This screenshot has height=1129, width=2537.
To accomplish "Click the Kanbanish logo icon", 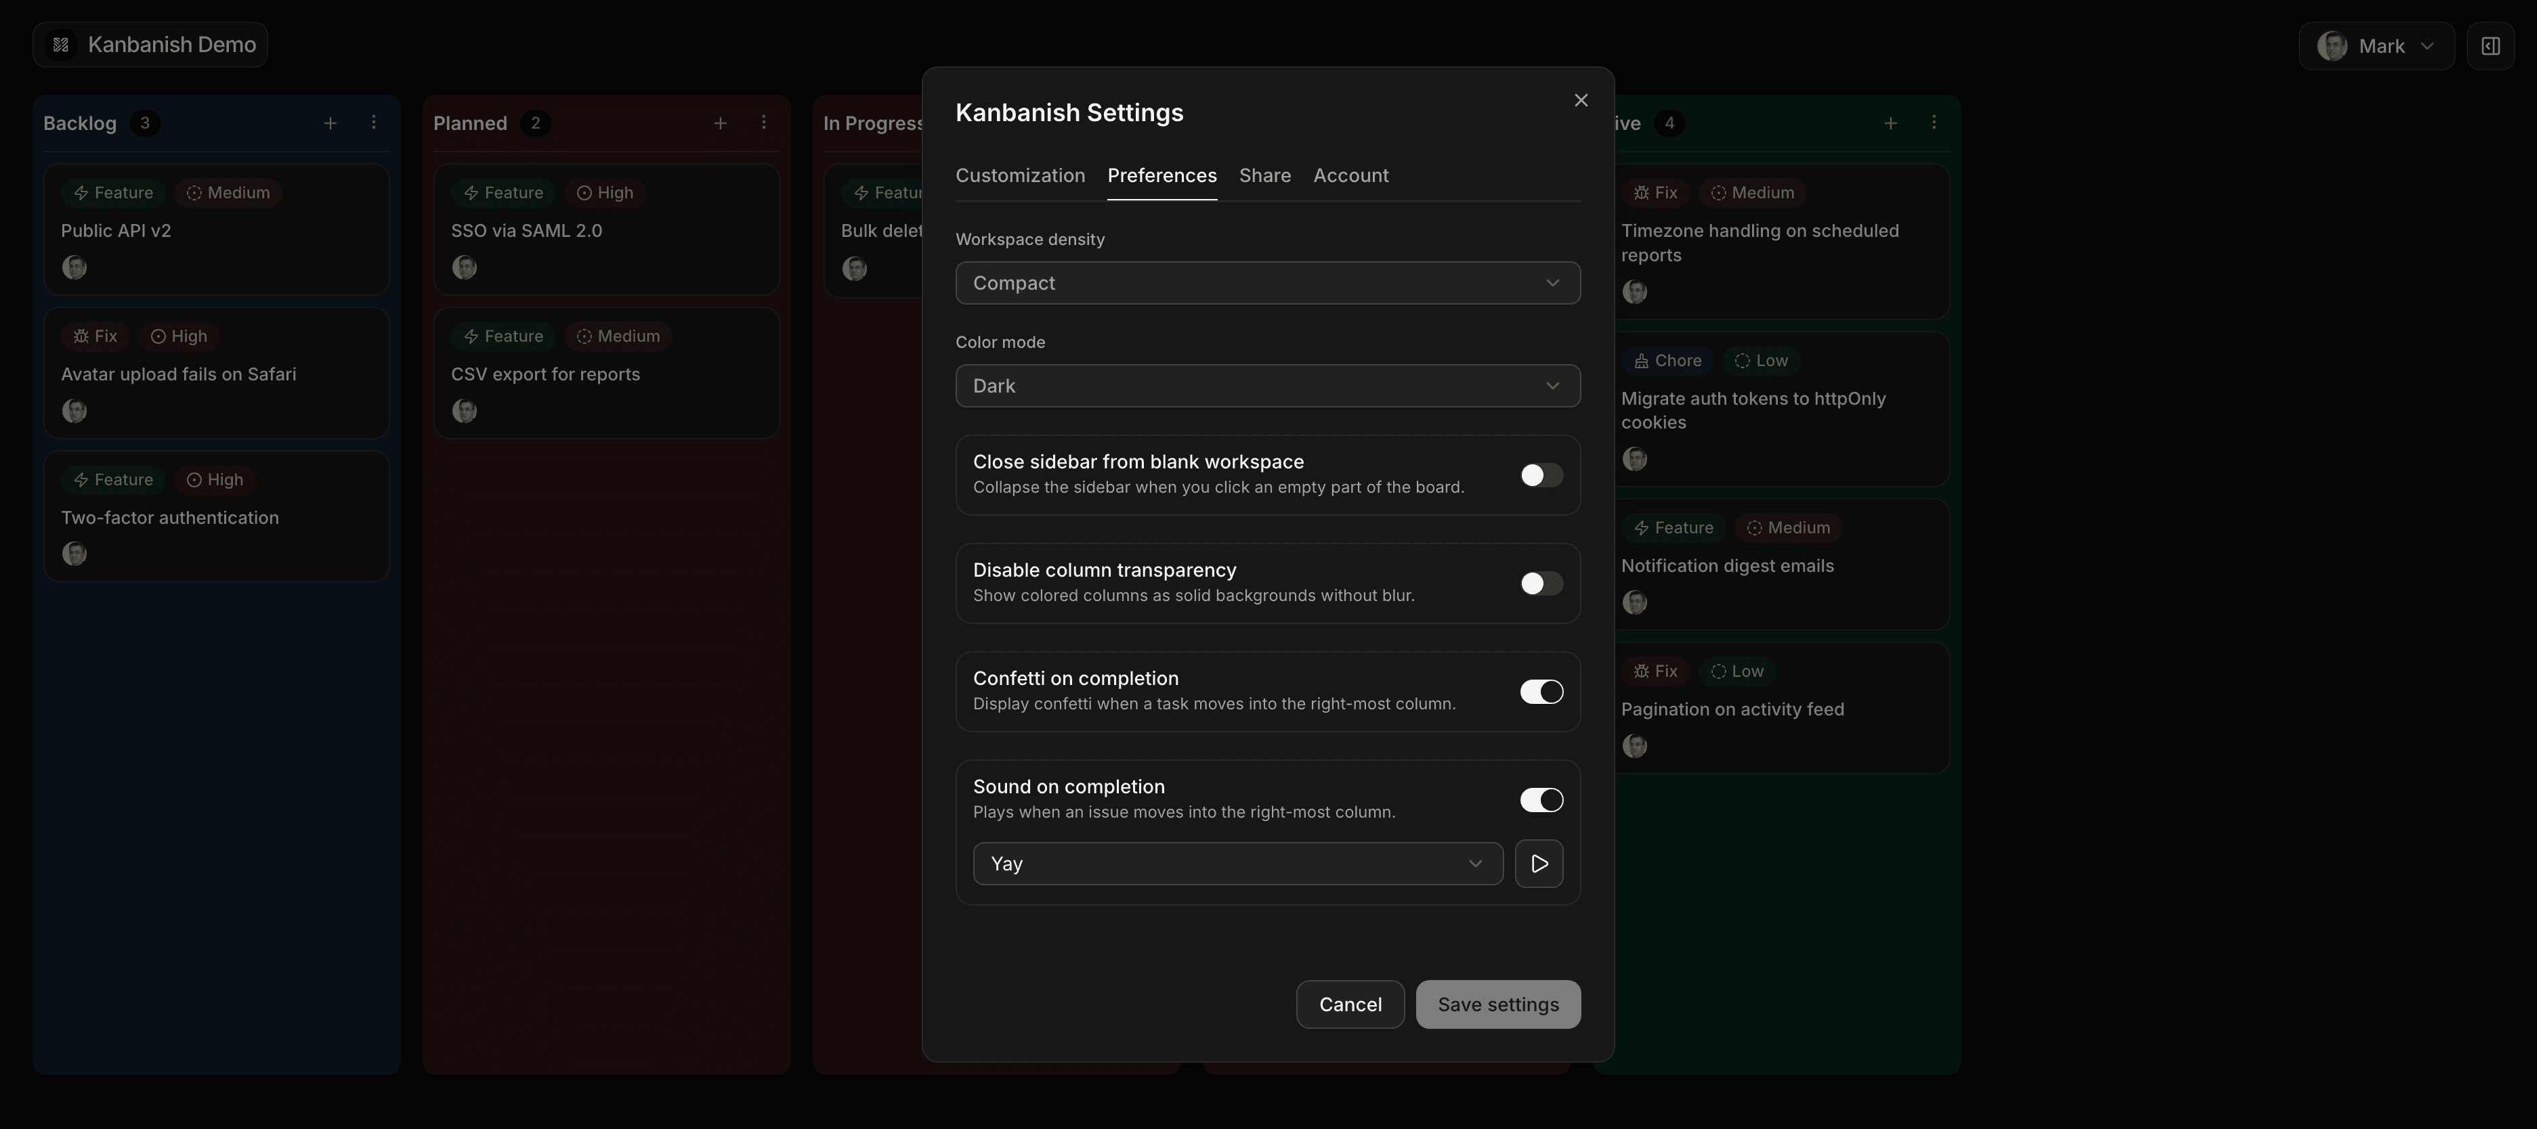I will pyautogui.click(x=61, y=45).
